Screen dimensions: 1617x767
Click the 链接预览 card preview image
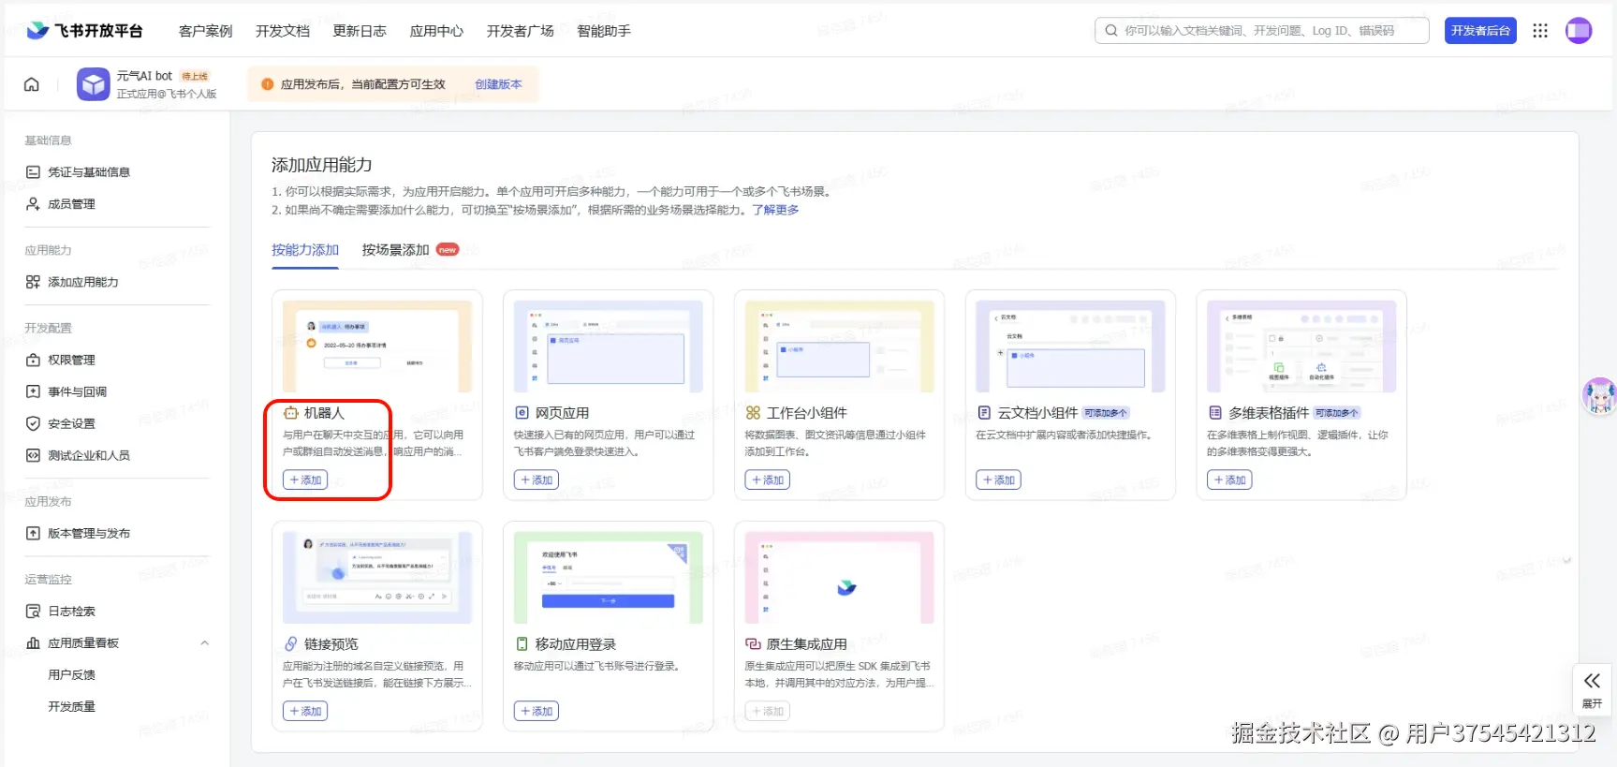[377, 578]
